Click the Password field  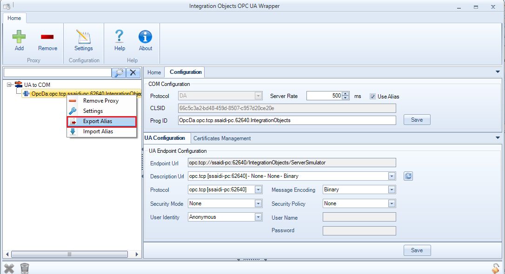[359, 231]
